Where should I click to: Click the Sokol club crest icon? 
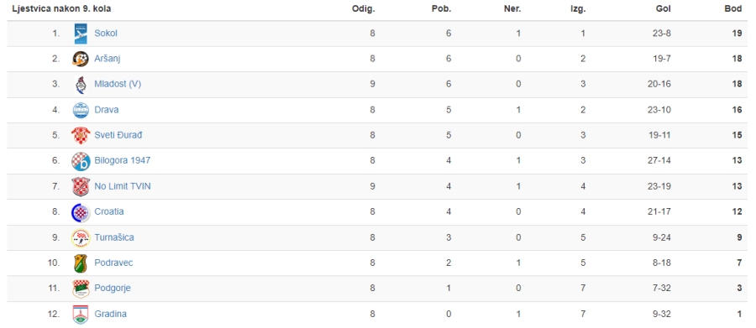click(x=81, y=34)
